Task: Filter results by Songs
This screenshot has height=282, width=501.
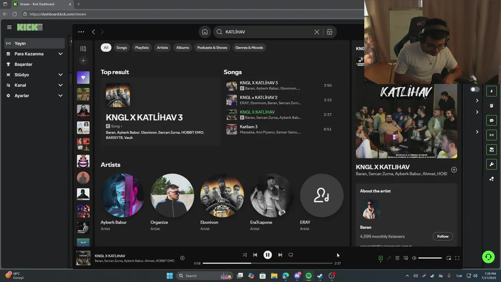Action: (122, 47)
